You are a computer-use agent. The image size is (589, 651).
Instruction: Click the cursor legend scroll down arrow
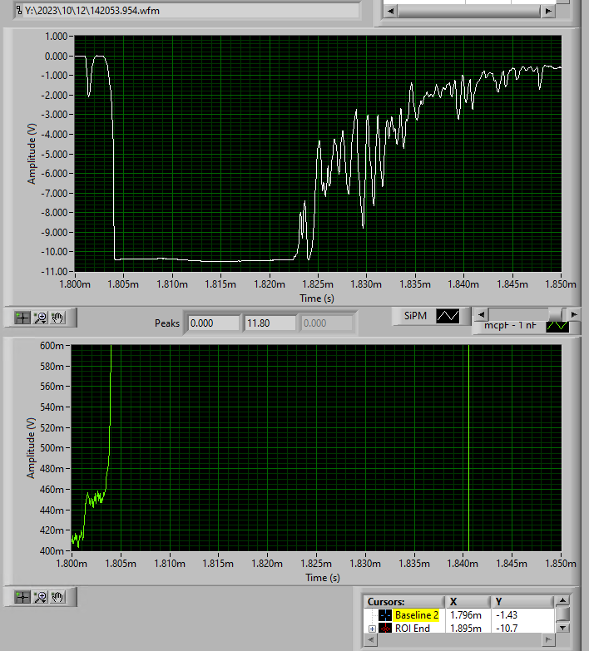[562, 628]
